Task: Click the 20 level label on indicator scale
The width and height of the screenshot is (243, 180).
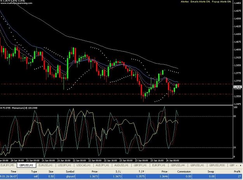Action: (x=235, y=147)
